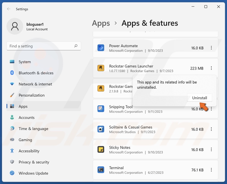Image resolution: width=227 pixels, height=184 pixels.
Task: Minimize the Settings window
Action: tap(193, 7)
